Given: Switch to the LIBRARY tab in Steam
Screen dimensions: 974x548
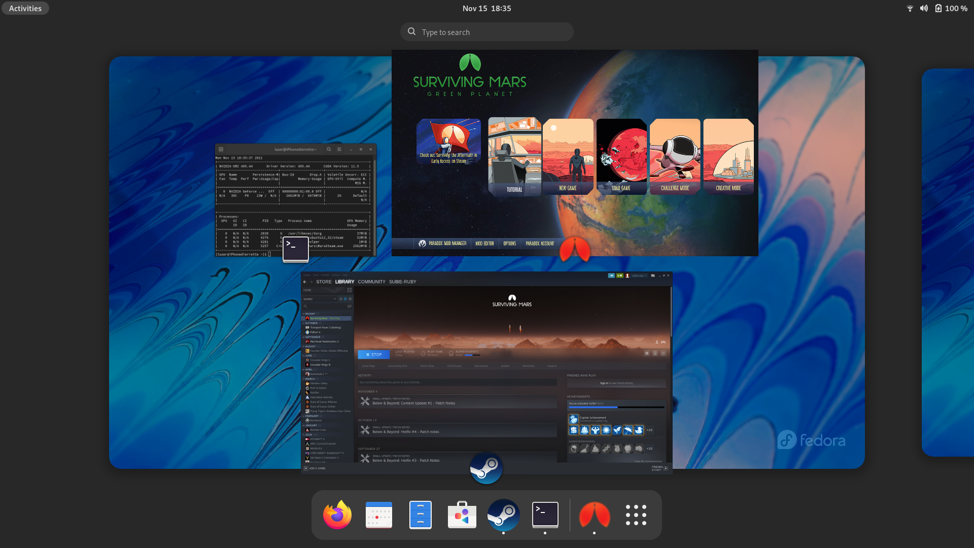Looking at the screenshot, I should (x=344, y=282).
